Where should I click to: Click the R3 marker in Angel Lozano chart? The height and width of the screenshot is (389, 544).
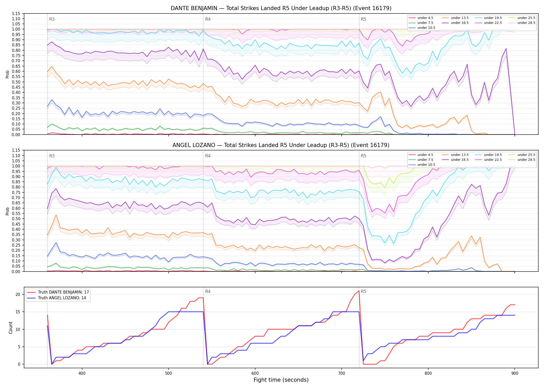[52, 156]
